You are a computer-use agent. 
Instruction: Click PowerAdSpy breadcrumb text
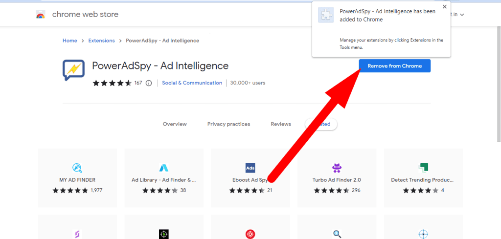[x=162, y=41]
